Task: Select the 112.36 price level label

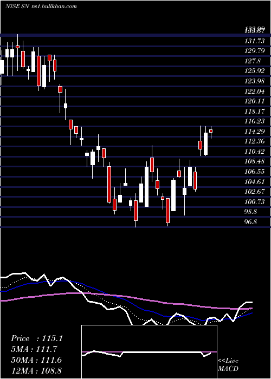Action: point(254,141)
